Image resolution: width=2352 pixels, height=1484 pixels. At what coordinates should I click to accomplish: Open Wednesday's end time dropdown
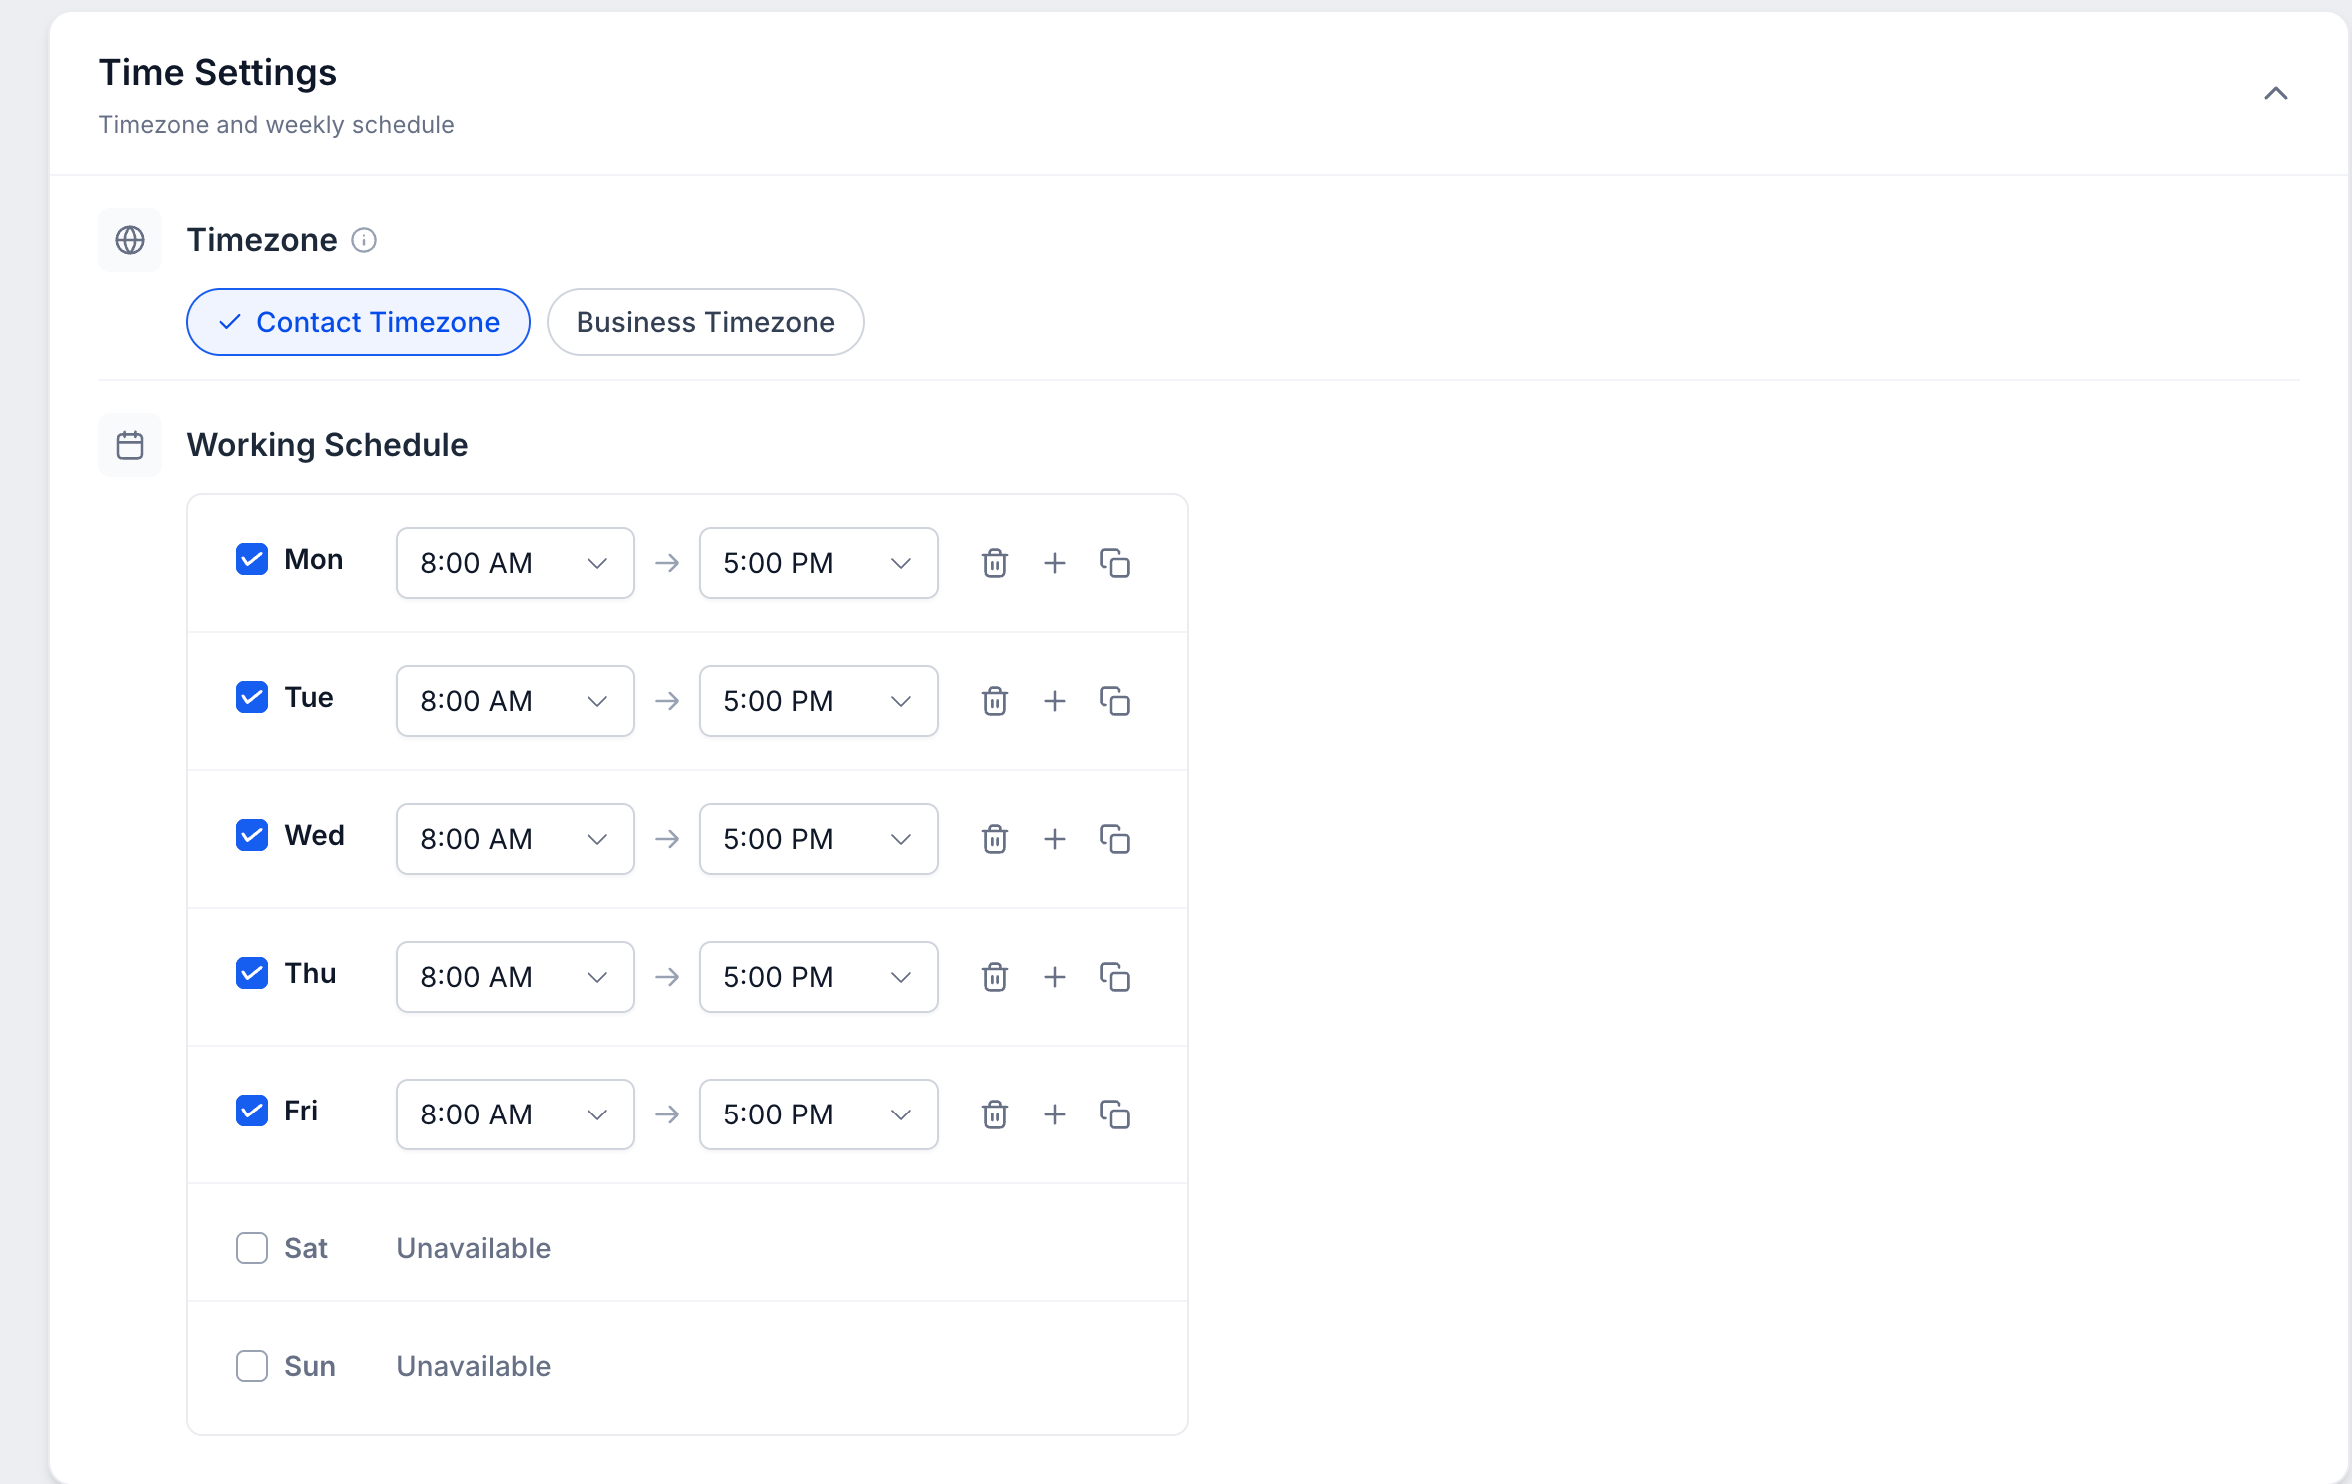click(x=819, y=839)
